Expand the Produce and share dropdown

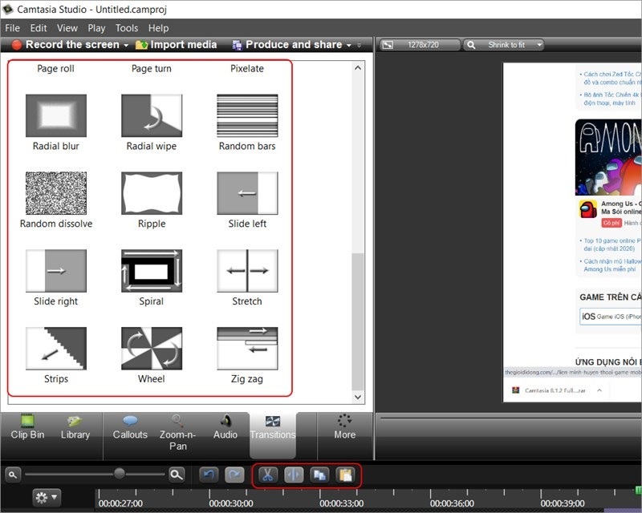coord(348,45)
